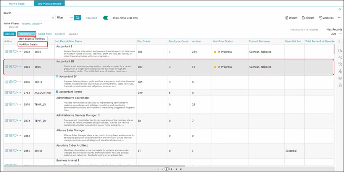Image resolution: width=344 pixels, height=172 pixels.
Task: Choose Workflow Details from the Workflows menu
Action: [x=28, y=45]
